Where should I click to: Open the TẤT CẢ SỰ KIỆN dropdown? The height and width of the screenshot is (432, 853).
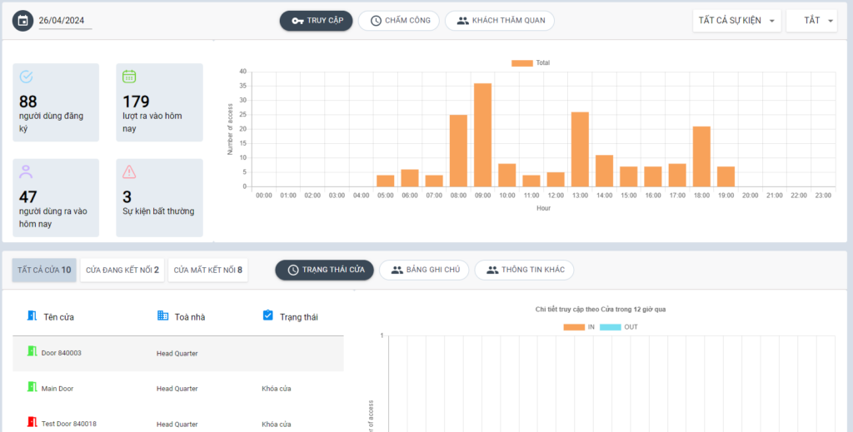coord(736,21)
